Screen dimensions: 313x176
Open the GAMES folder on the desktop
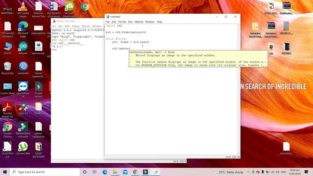39,109
